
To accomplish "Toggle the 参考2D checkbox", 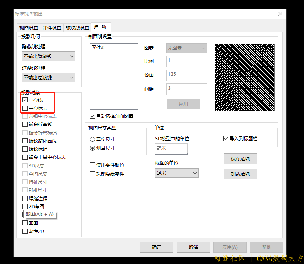I will [25, 231].
